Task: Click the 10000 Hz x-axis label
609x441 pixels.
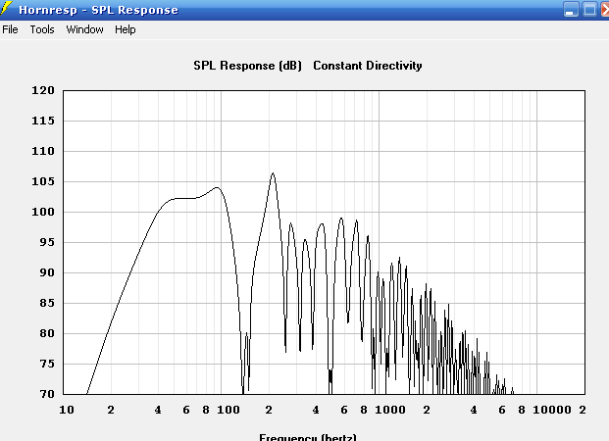Action: pos(552,410)
